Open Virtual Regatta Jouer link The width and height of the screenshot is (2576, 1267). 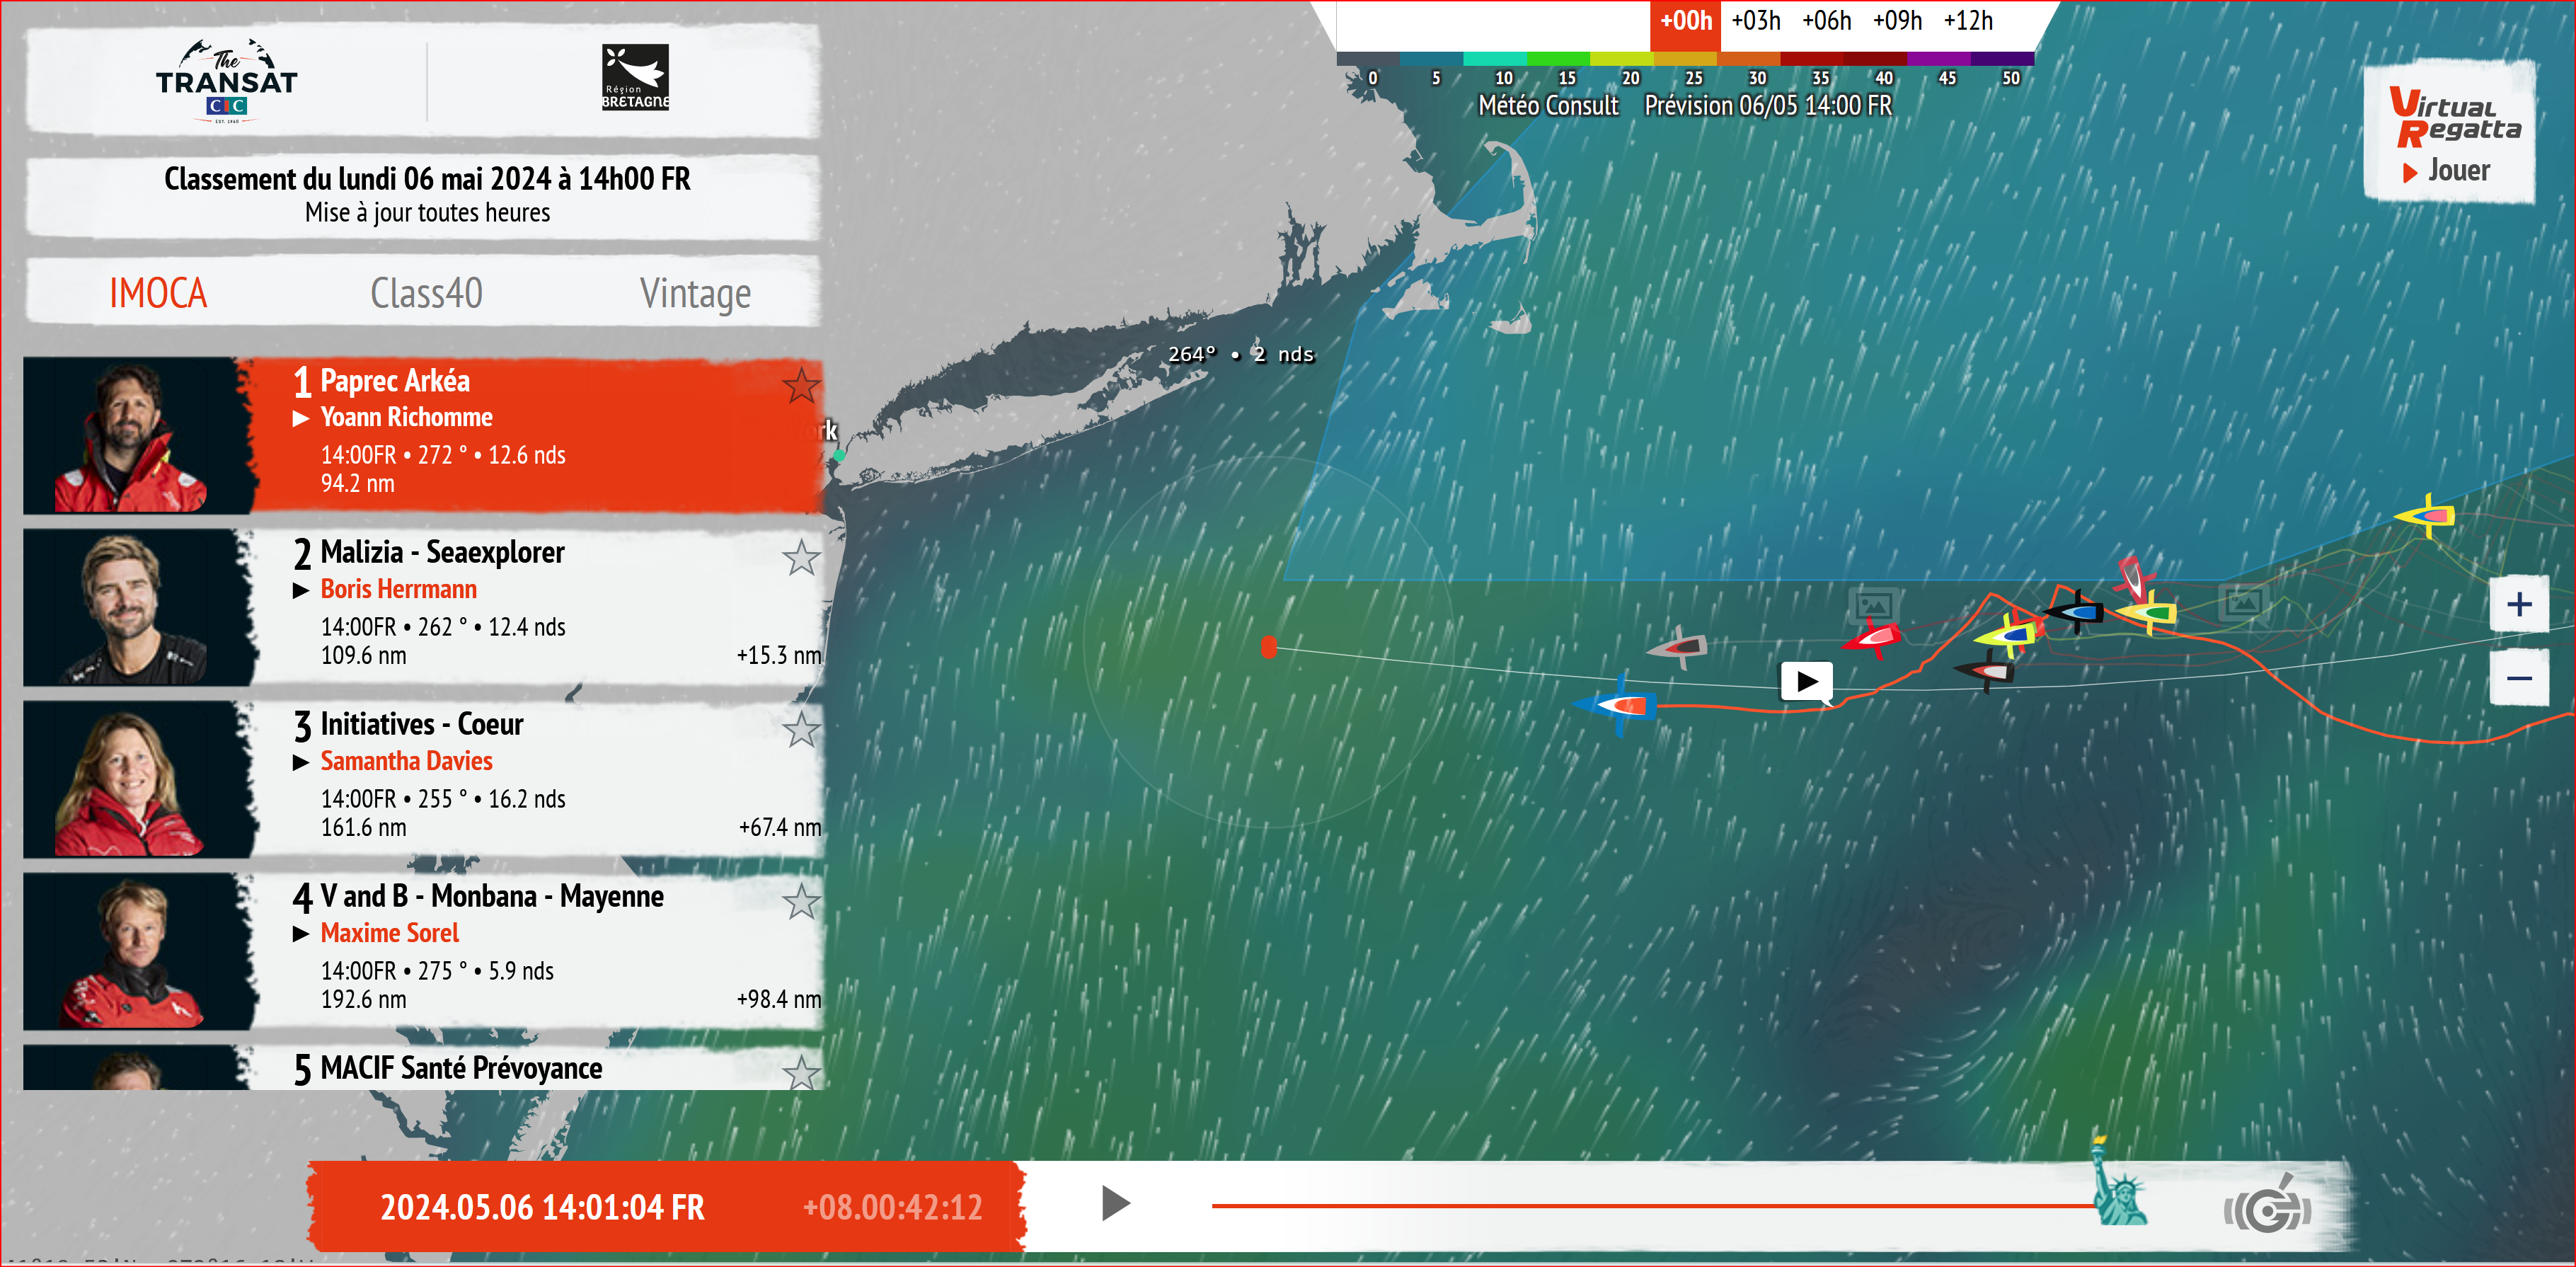(x=2450, y=132)
